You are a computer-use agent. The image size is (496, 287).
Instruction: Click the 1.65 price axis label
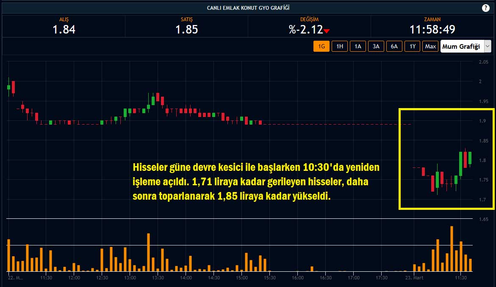click(x=483, y=219)
